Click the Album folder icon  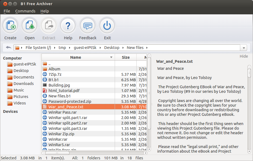(x=45, y=69)
